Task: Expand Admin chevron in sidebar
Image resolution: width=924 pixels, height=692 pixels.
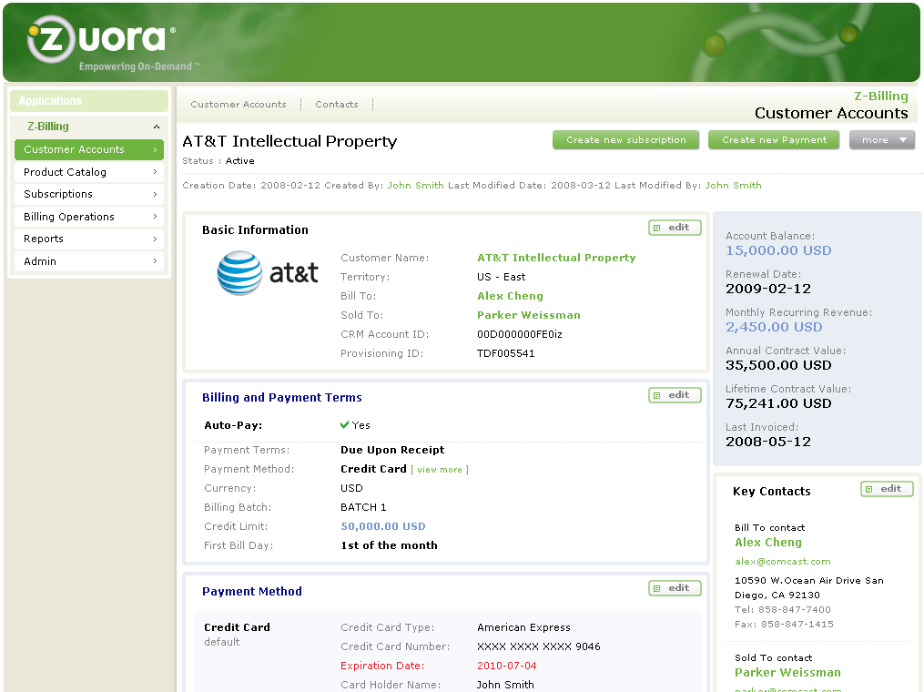Action: point(155,261)
